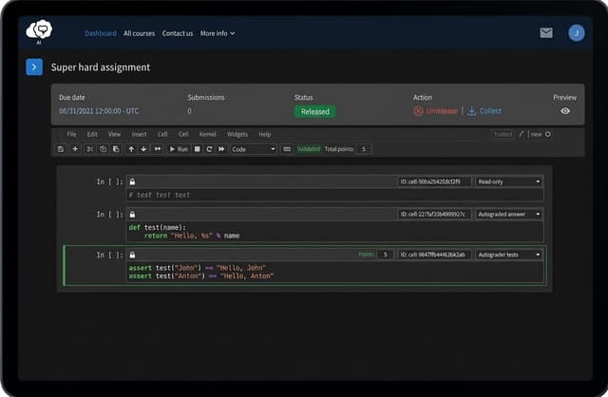The width and height of the screenshot is (608, 397).
Task: Open the user avatar J
Action: tap(577, 33)
